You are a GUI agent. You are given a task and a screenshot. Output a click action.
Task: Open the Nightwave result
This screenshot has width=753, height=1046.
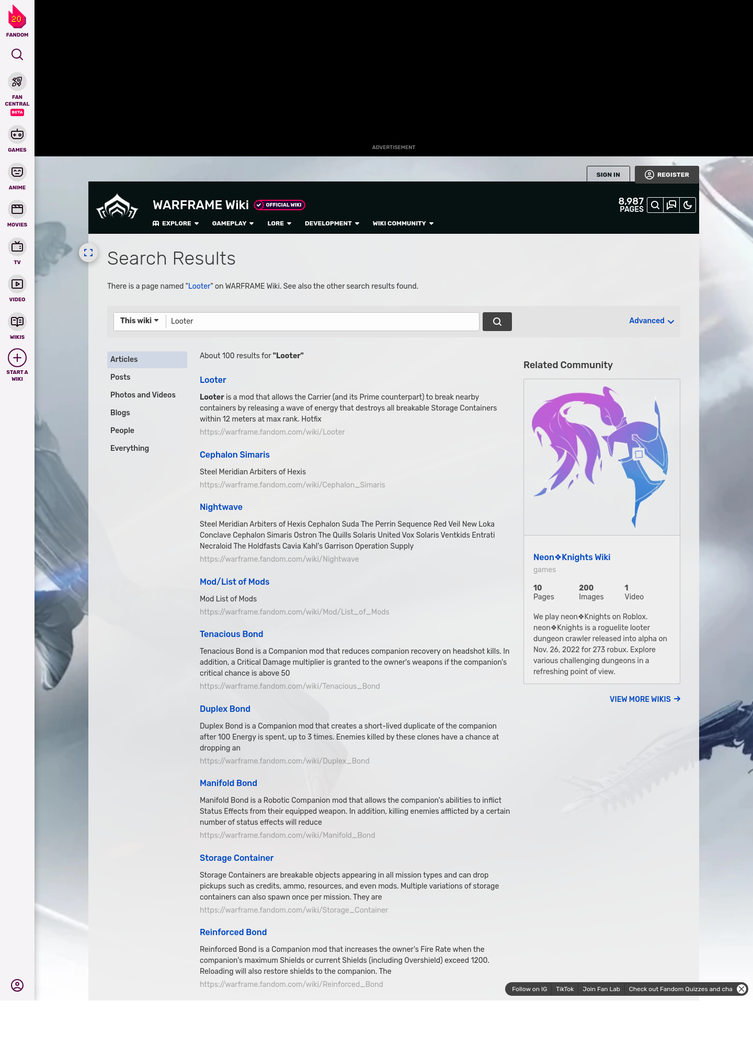[221, 507]
